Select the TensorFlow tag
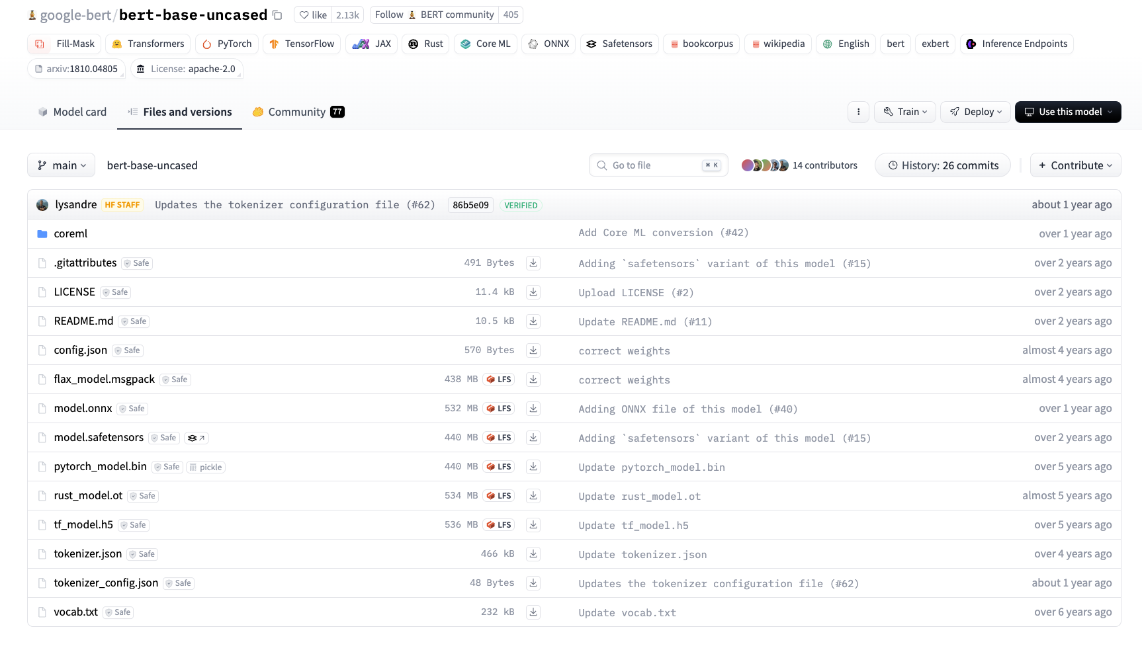Image resolution: width=1142 pixels, height=650 pixels. coord(302,44)
